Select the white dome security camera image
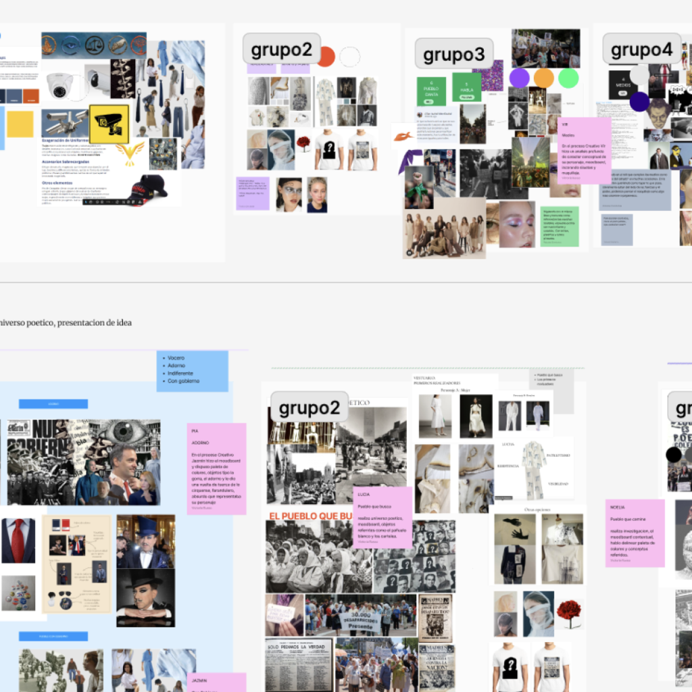 59,86
